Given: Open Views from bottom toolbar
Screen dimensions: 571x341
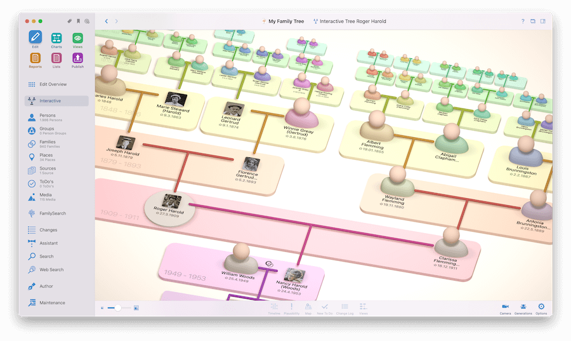Looking at the screenshot, I should (x=364, y=309).
